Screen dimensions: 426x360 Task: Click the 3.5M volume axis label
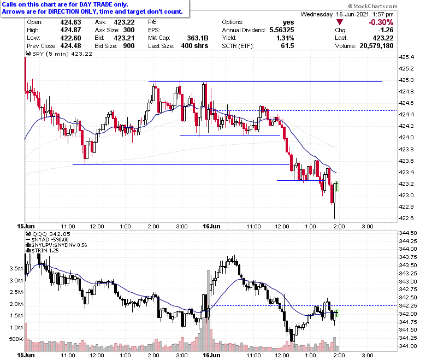(x=16, y=268)
